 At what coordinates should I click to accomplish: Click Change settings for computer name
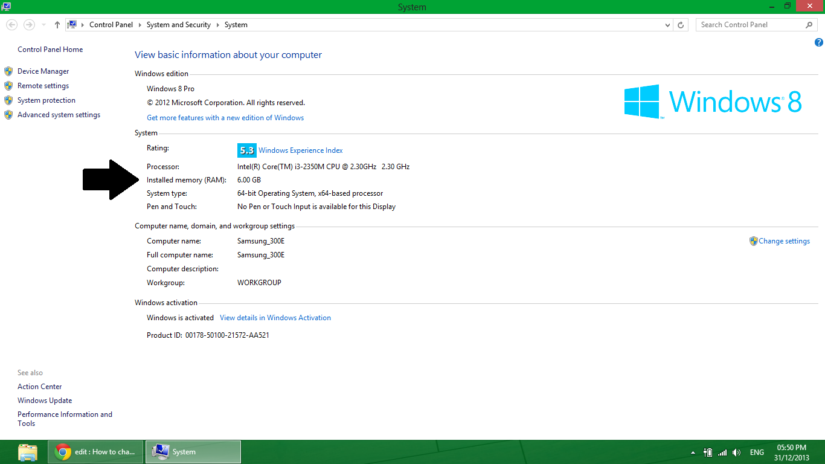click(783, 240)
